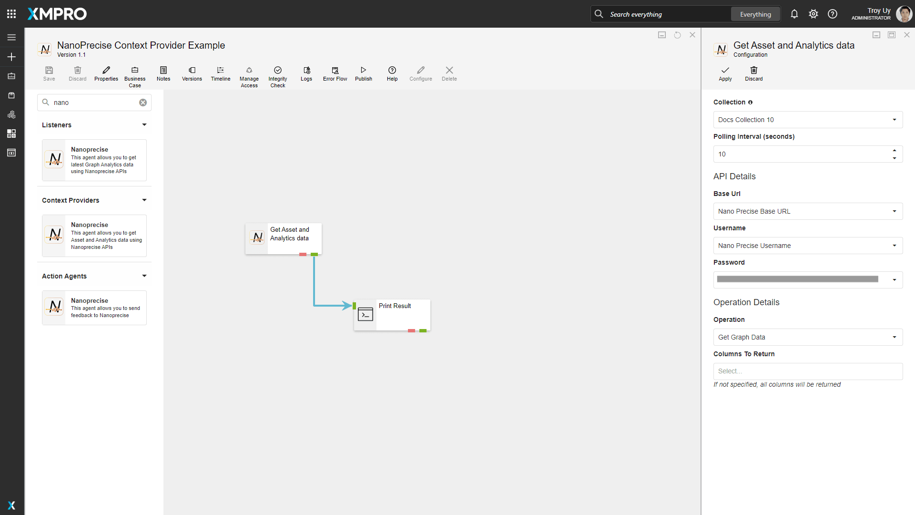
Task: Open the app launcher grid icon
Action: pos(11,14)
